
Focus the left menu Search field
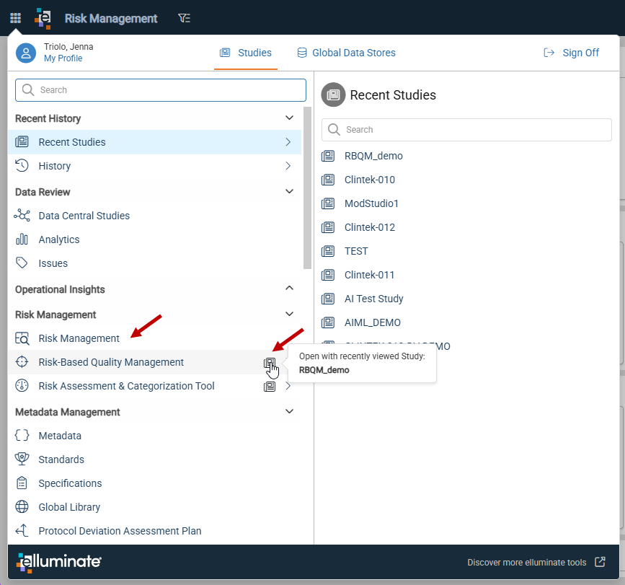161,89
